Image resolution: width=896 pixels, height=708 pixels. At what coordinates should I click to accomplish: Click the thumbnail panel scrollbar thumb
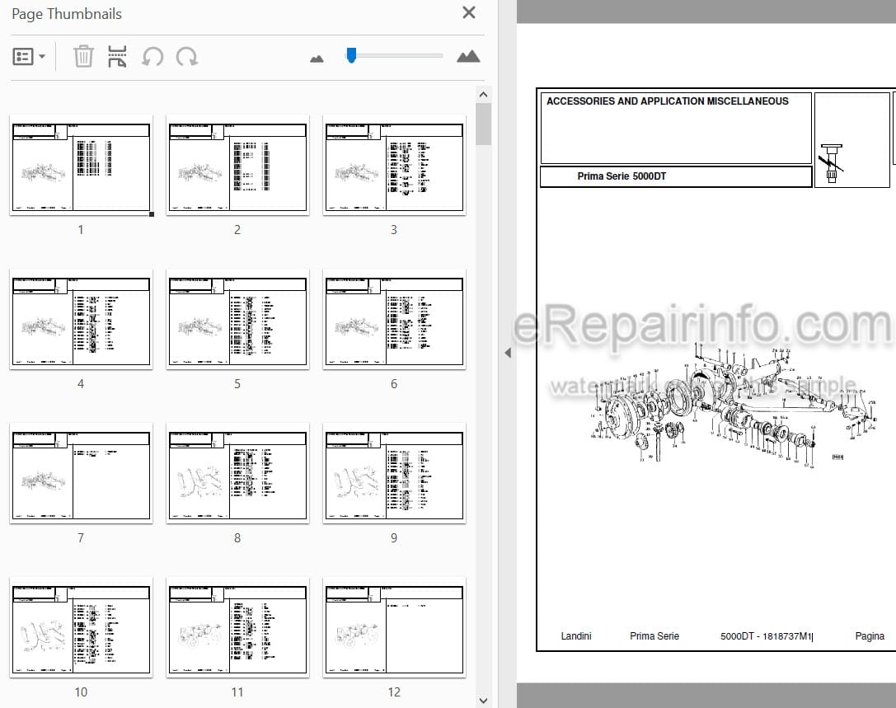click(483, 124)
